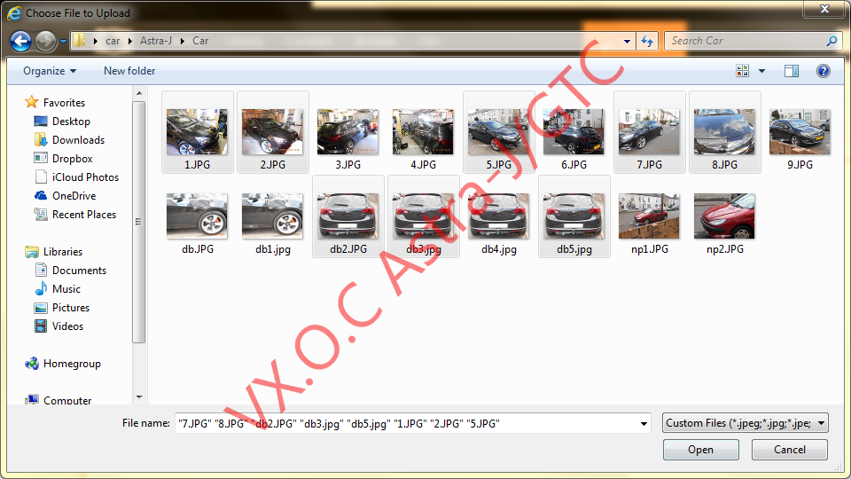Open the Music library
Image resolution: width=851 pixels, height=479 pixels.
(57, 288)
